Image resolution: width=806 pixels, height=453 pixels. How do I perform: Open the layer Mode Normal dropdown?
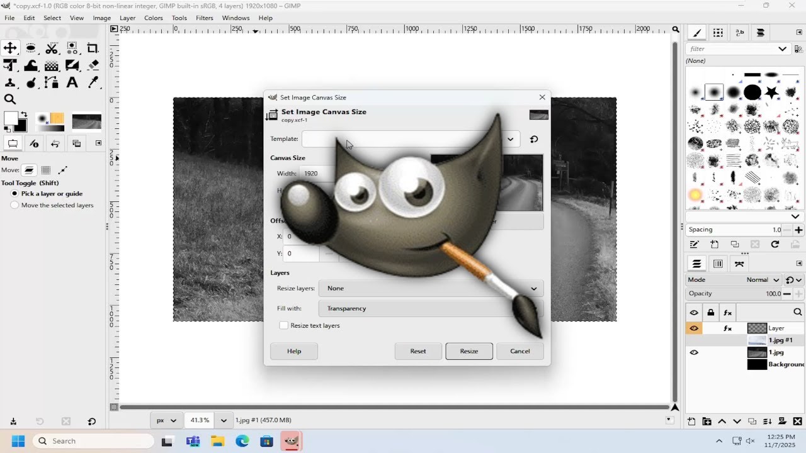click(x=764, y=280)
